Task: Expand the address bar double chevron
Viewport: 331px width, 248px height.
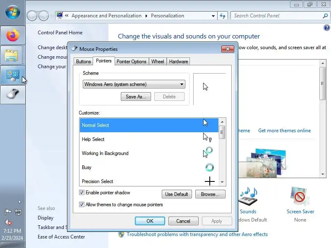Action: tap(67, 16)
